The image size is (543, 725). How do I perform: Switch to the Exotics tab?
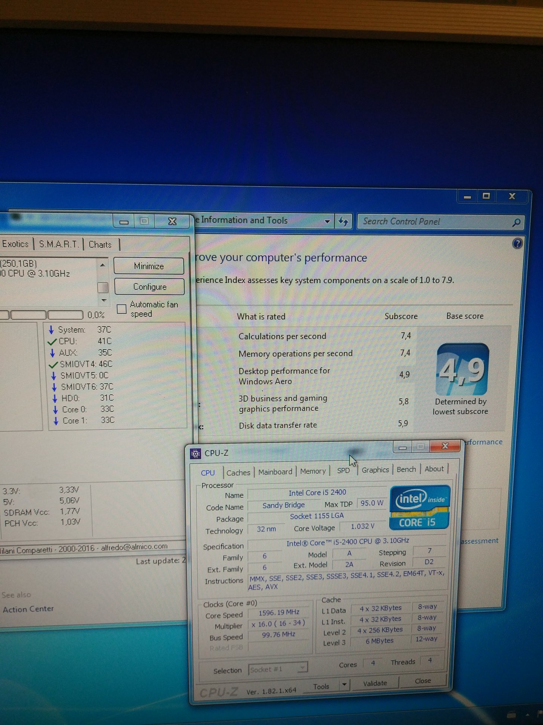15,244
